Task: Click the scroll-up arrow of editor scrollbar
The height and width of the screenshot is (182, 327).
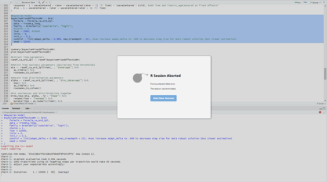Action: point(325,6)
